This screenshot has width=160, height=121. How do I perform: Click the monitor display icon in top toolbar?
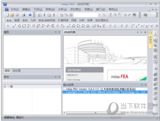coord(145,15)
